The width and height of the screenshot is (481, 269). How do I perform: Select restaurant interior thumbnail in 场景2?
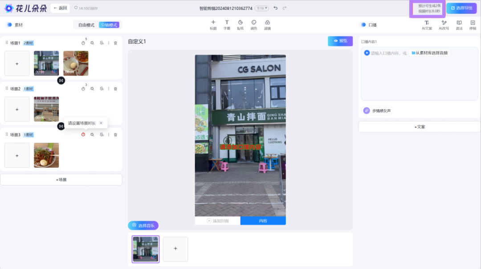point(46,109)
